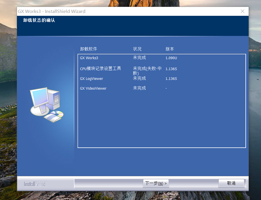Click version 1.090U of GX Works3

(171, 58)
